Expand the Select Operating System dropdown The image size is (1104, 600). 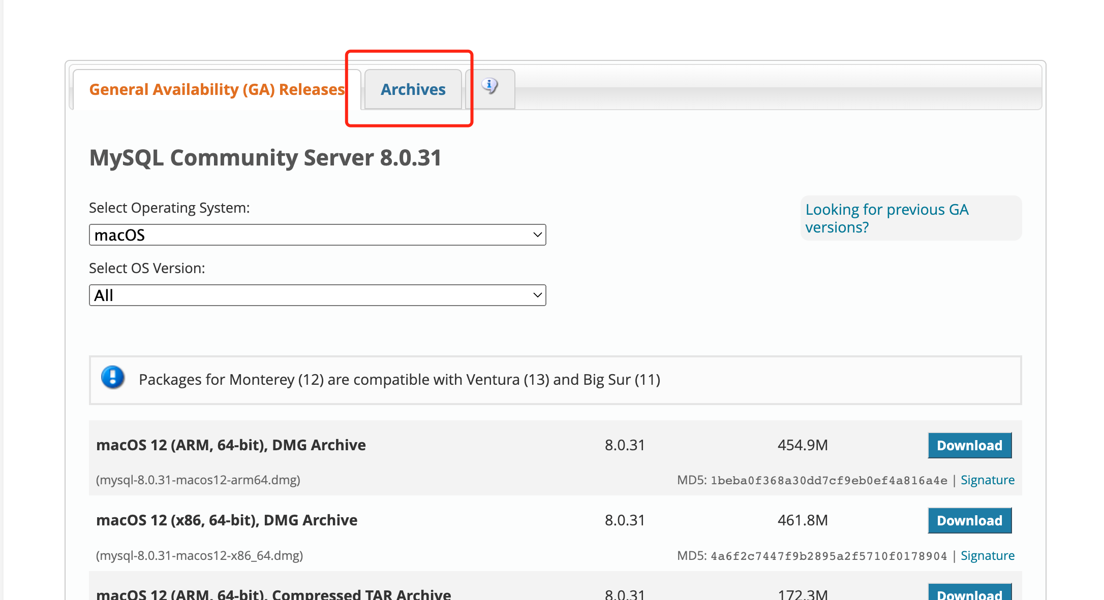coord(318,235)
